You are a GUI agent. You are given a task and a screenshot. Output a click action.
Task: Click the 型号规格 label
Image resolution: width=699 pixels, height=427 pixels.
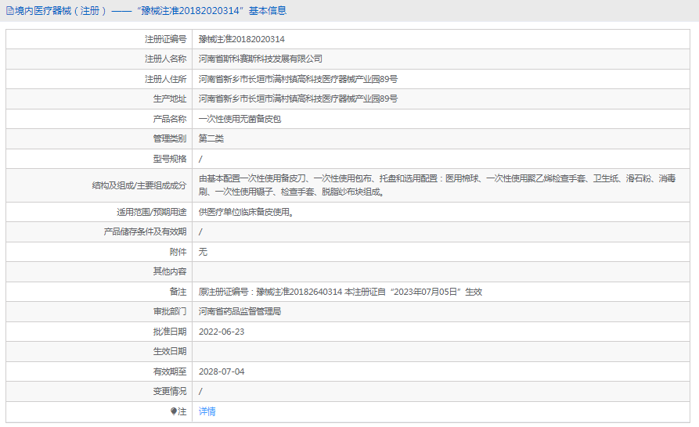click(169, 159)
